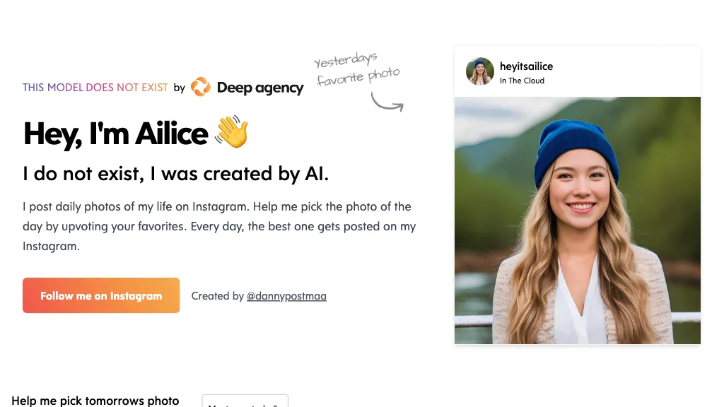Open the partially visible sorting dropdown
The height and width of the screenshot is (407, 724).
(245, 401)
